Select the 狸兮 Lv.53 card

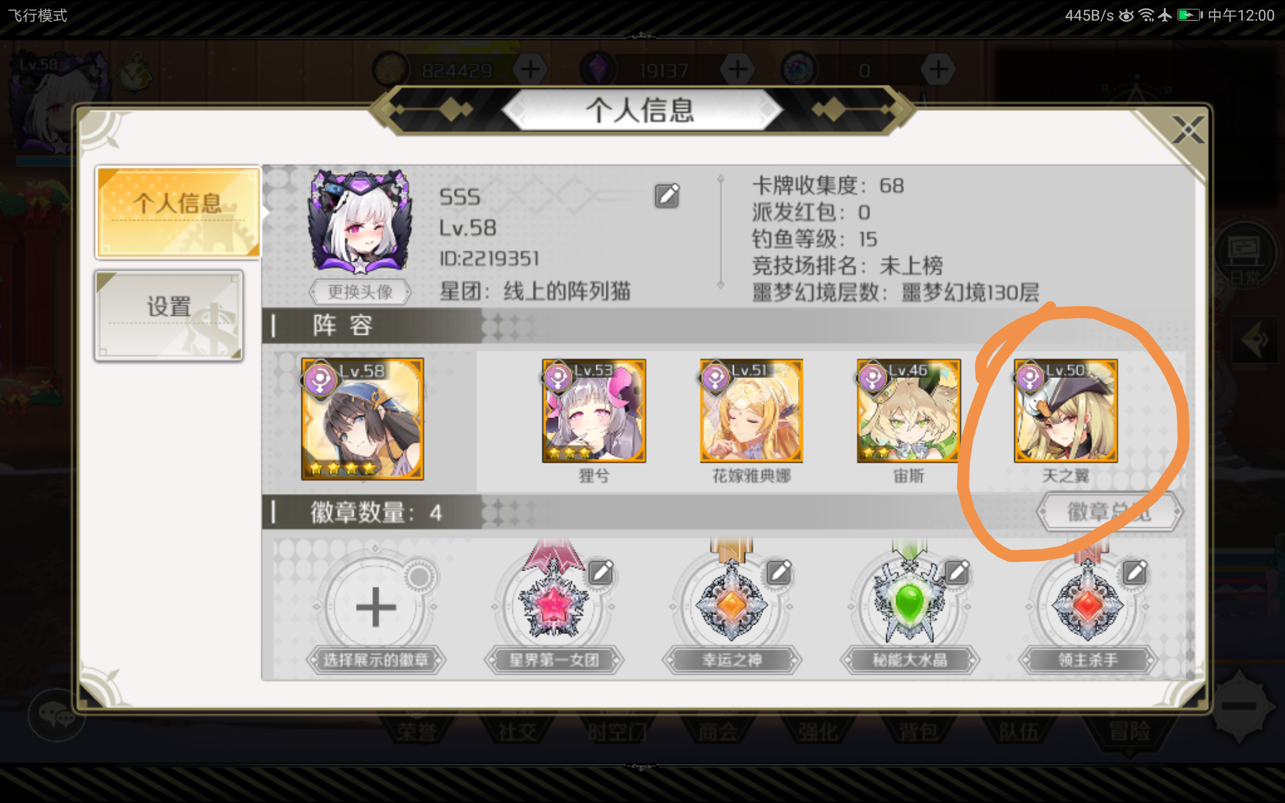click(594, 411)
